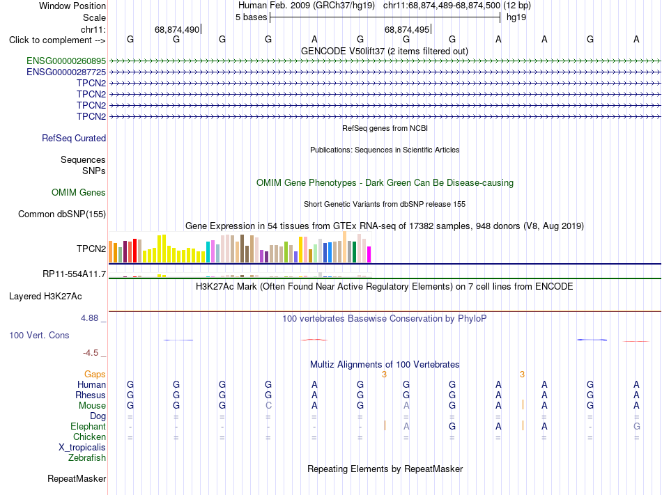Click 'RefSeq genes from NCBI' title
Viewport: 662px width, 495px height.
tap(385, 128)
